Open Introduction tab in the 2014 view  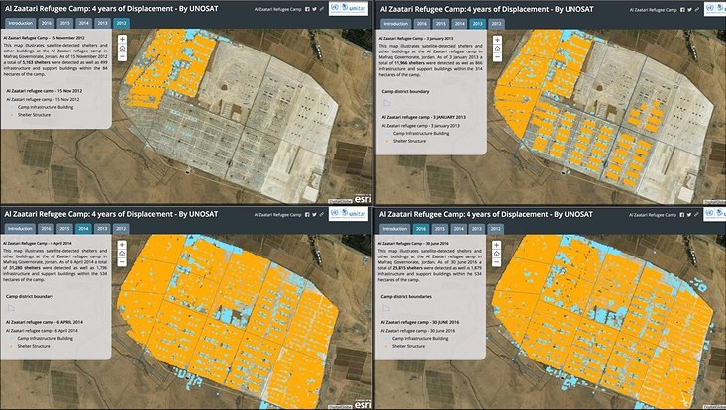click(x=20, y=229)
